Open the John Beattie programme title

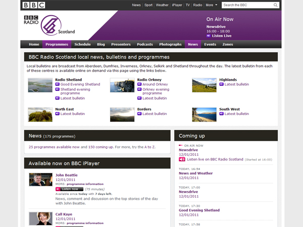pyautogui.click(x=67, y=175)
